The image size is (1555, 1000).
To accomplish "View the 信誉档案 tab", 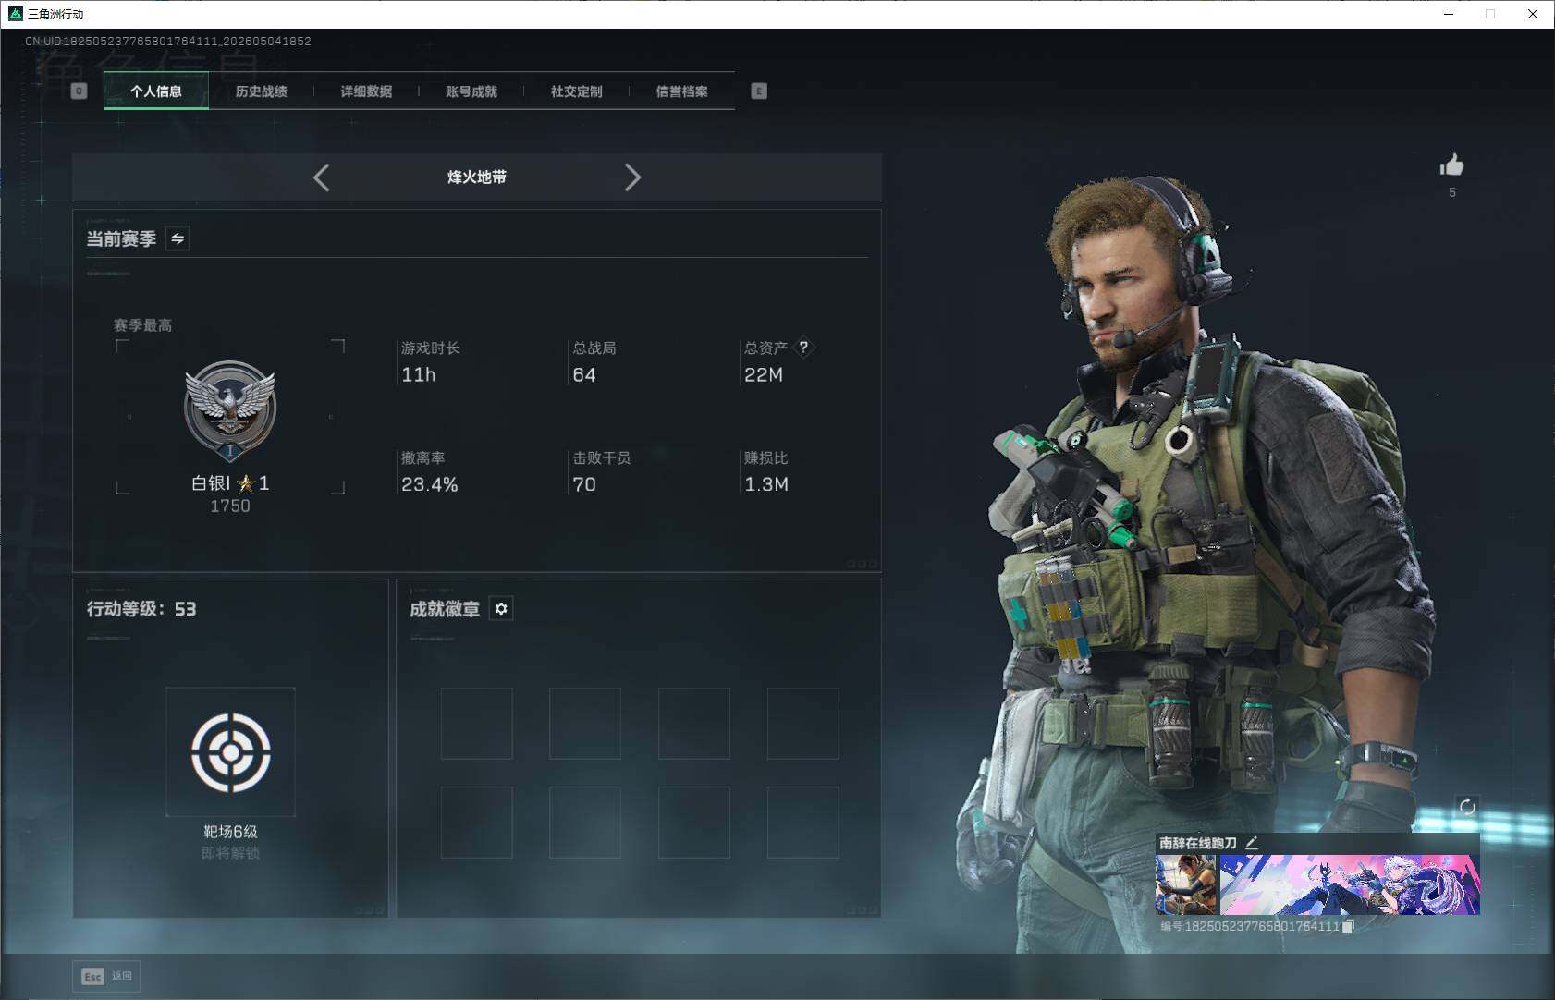I will pyautogui.click(x=681, y=91).
